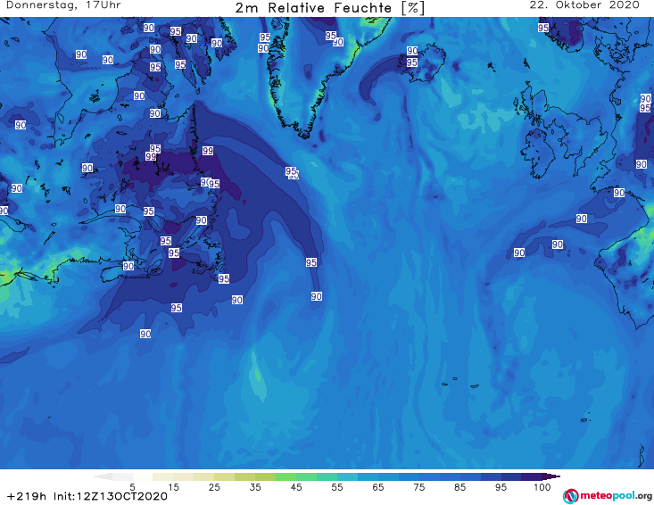The width and height of the screenshot is (654, 505).
Task: Click the dark purple arrow tip of colorbar
Action: pos(551,476)
